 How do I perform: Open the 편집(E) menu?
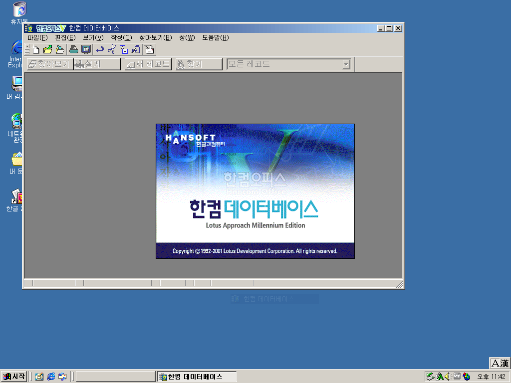(65, 38)
